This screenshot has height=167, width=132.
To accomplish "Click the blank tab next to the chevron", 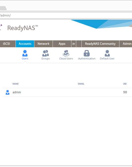I will click(x=79, y=44).
